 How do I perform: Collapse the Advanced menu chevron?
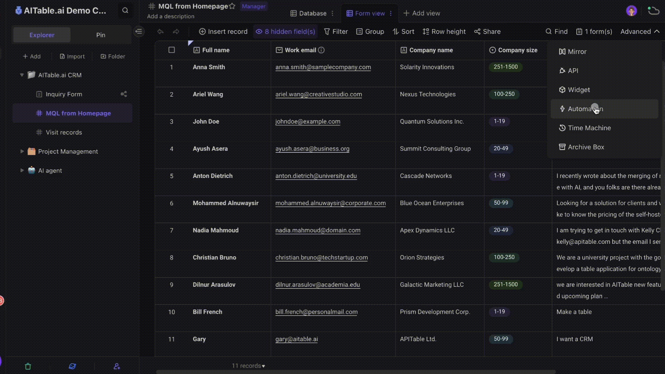click(657, 32)
